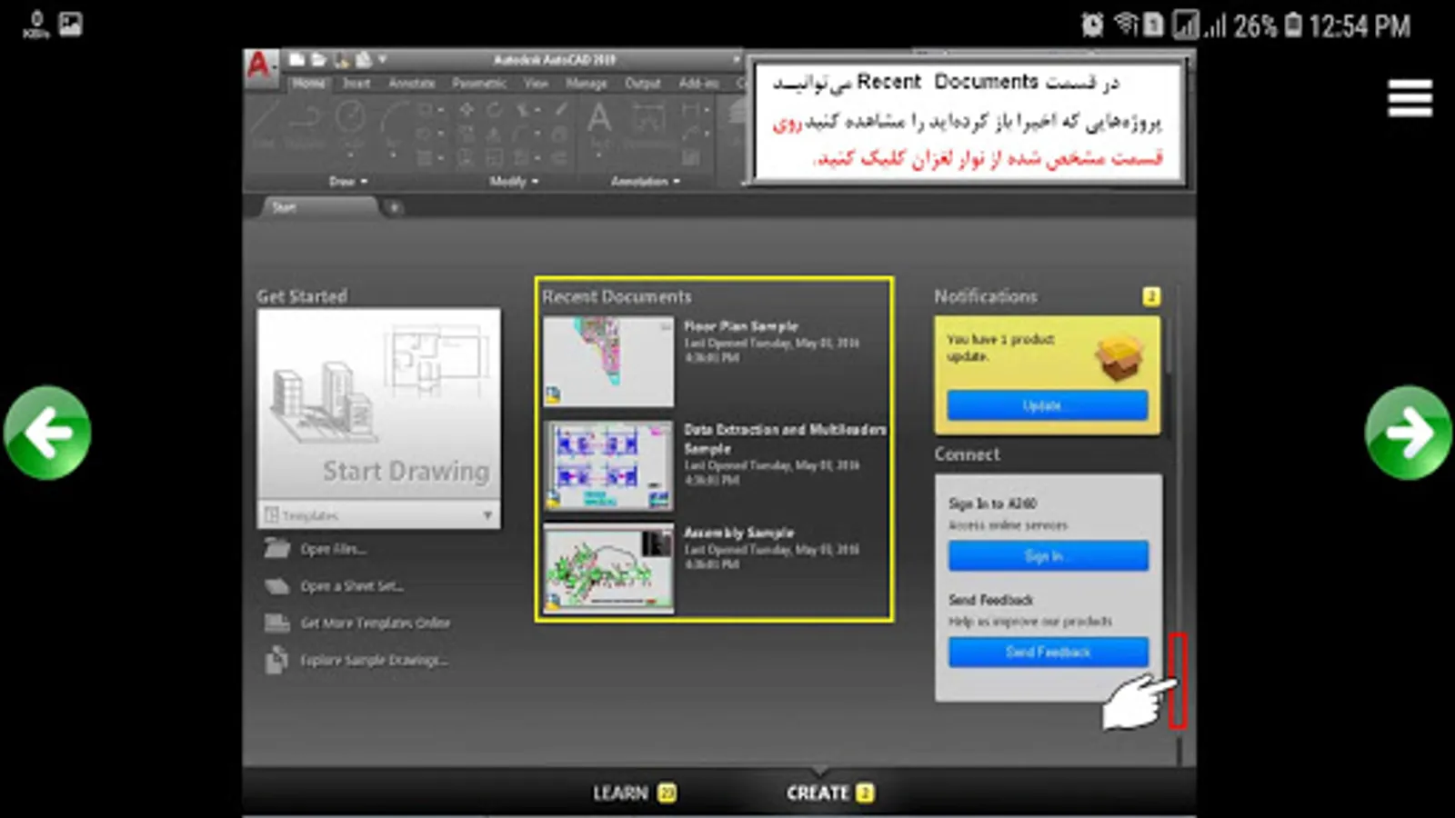1455x818 pixels.
Task: Open the Text tool flyout arrow
Action: [599, 155]
